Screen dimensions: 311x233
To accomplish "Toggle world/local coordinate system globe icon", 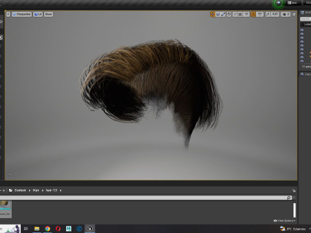I will click(229, 14).
